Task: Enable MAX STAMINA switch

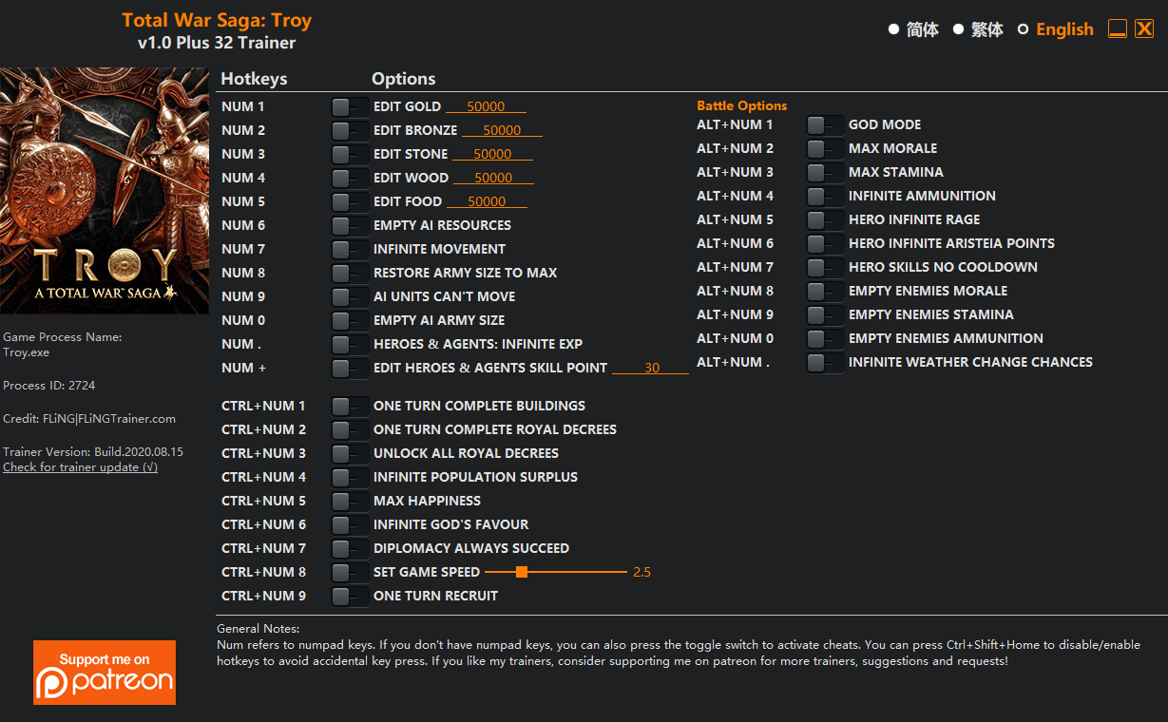Action: [825, 173]
